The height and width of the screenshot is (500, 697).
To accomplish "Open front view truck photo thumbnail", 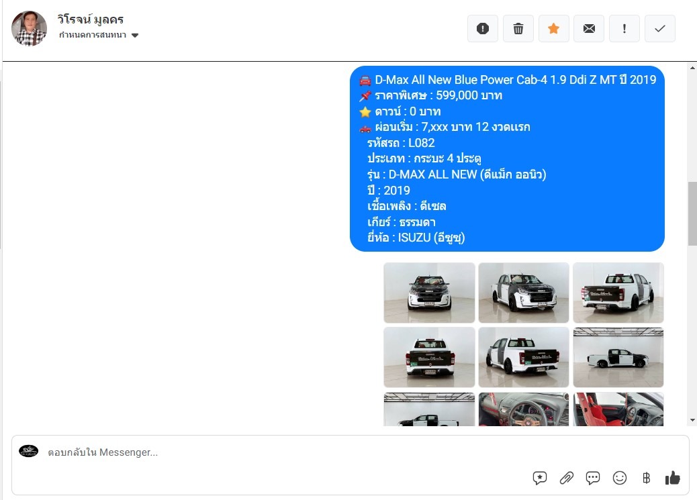I will click(x=429, y=293).
